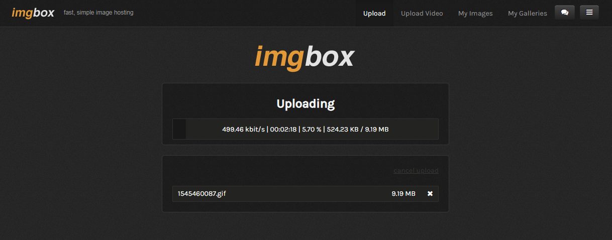612x240 pixels.
Task: Click the cancel upload link
Action: (416, 171)
